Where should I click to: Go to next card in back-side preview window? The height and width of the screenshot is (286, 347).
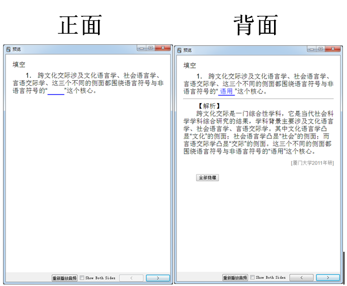tap(328, 277)
